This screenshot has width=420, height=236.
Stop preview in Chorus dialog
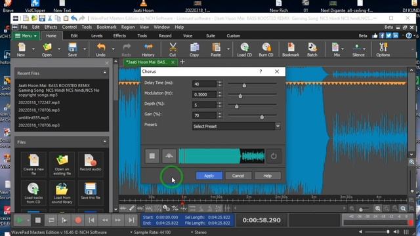tap(152, 156)
